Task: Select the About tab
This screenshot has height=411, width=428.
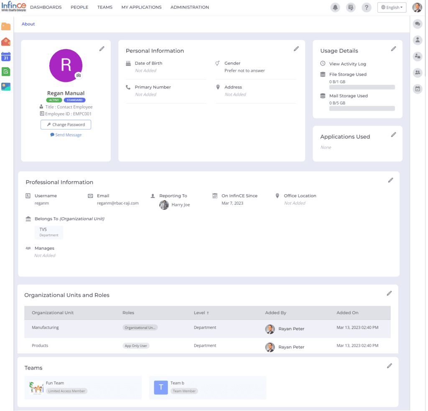Action: click(28, 24)
